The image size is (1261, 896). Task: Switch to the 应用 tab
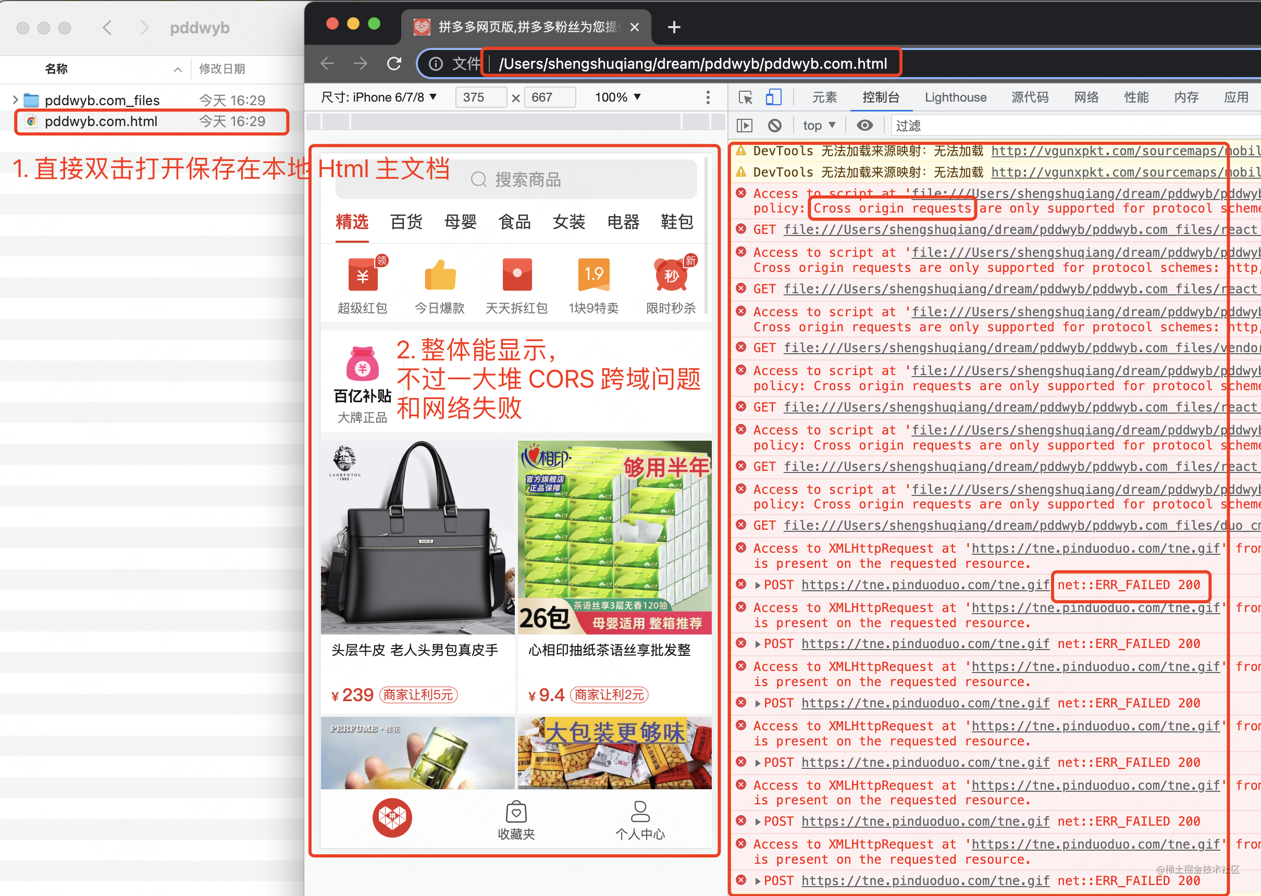pos(1235,97)
